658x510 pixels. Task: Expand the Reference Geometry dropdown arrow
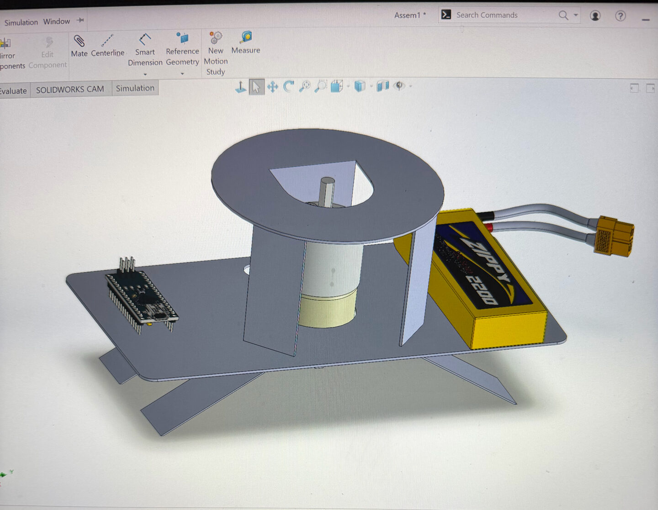[182, 74]
